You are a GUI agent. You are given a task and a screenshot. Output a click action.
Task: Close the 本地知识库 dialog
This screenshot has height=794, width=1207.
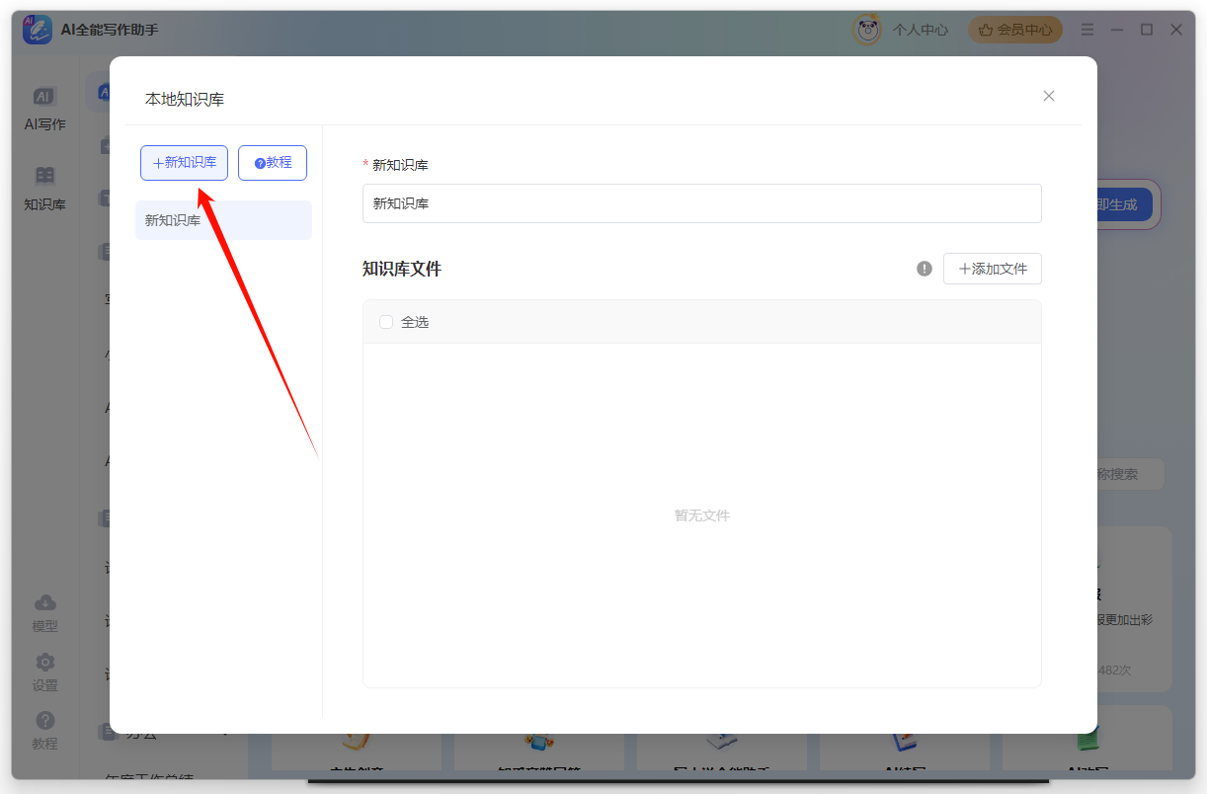click(x=1048, y=96)
